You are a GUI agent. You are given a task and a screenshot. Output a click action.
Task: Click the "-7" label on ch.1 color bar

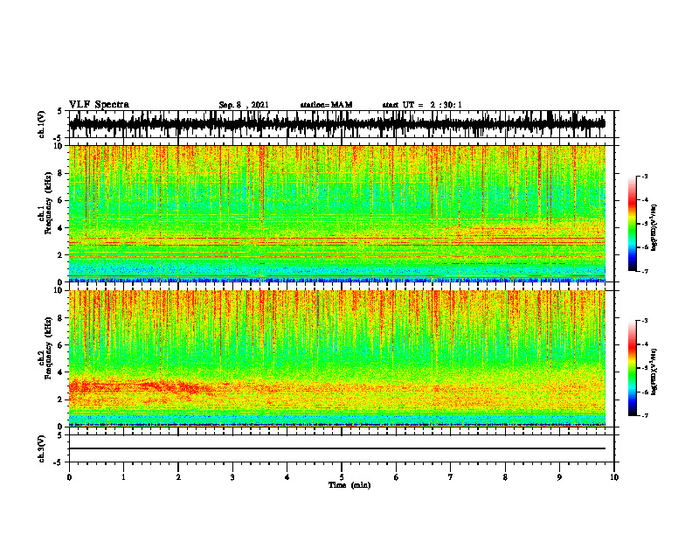(644, 271)
